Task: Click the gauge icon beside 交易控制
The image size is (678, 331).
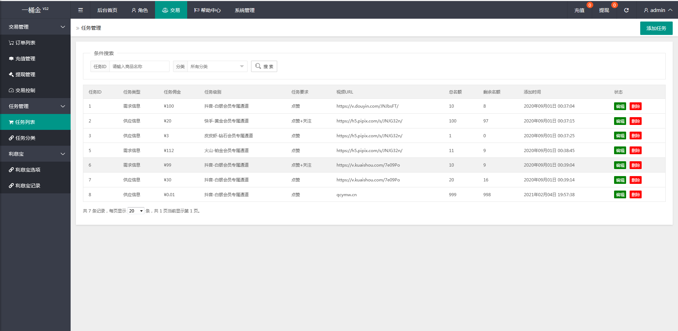Action: [11, 90]
